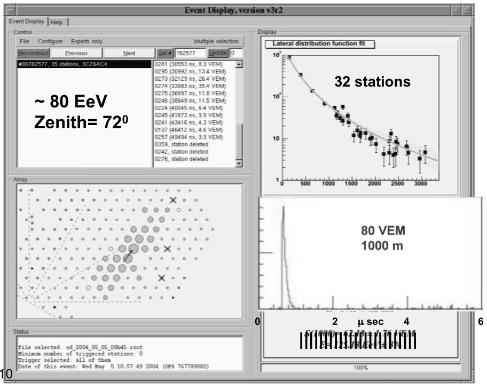Select row 0359, station deleted

[x=182, y=145]
